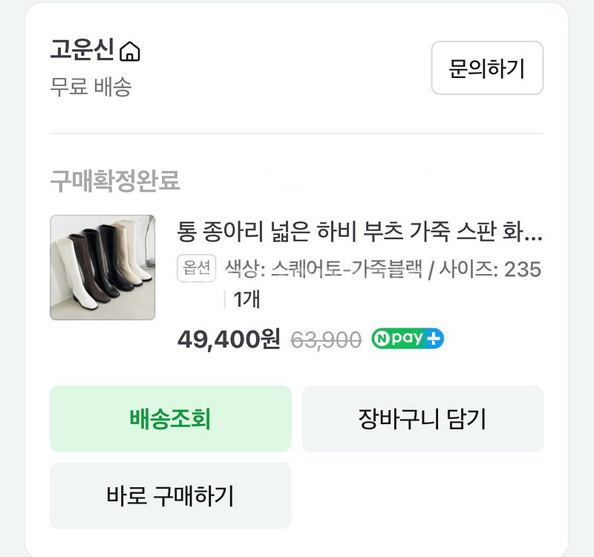The height and width of the screenshot is (557, 594).
Task: Click the crossed-out 63,900 original price
Action: (326, 339)
